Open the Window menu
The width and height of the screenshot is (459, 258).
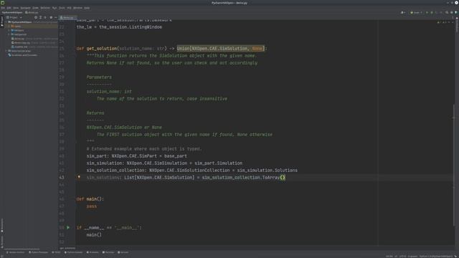[77, 8]
